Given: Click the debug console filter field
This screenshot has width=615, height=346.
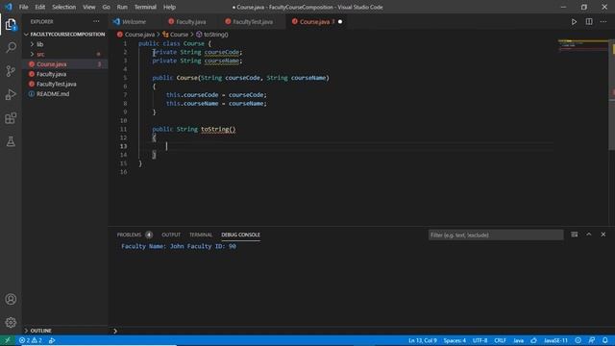Looking at the screenshot, I should click(496, 235).
